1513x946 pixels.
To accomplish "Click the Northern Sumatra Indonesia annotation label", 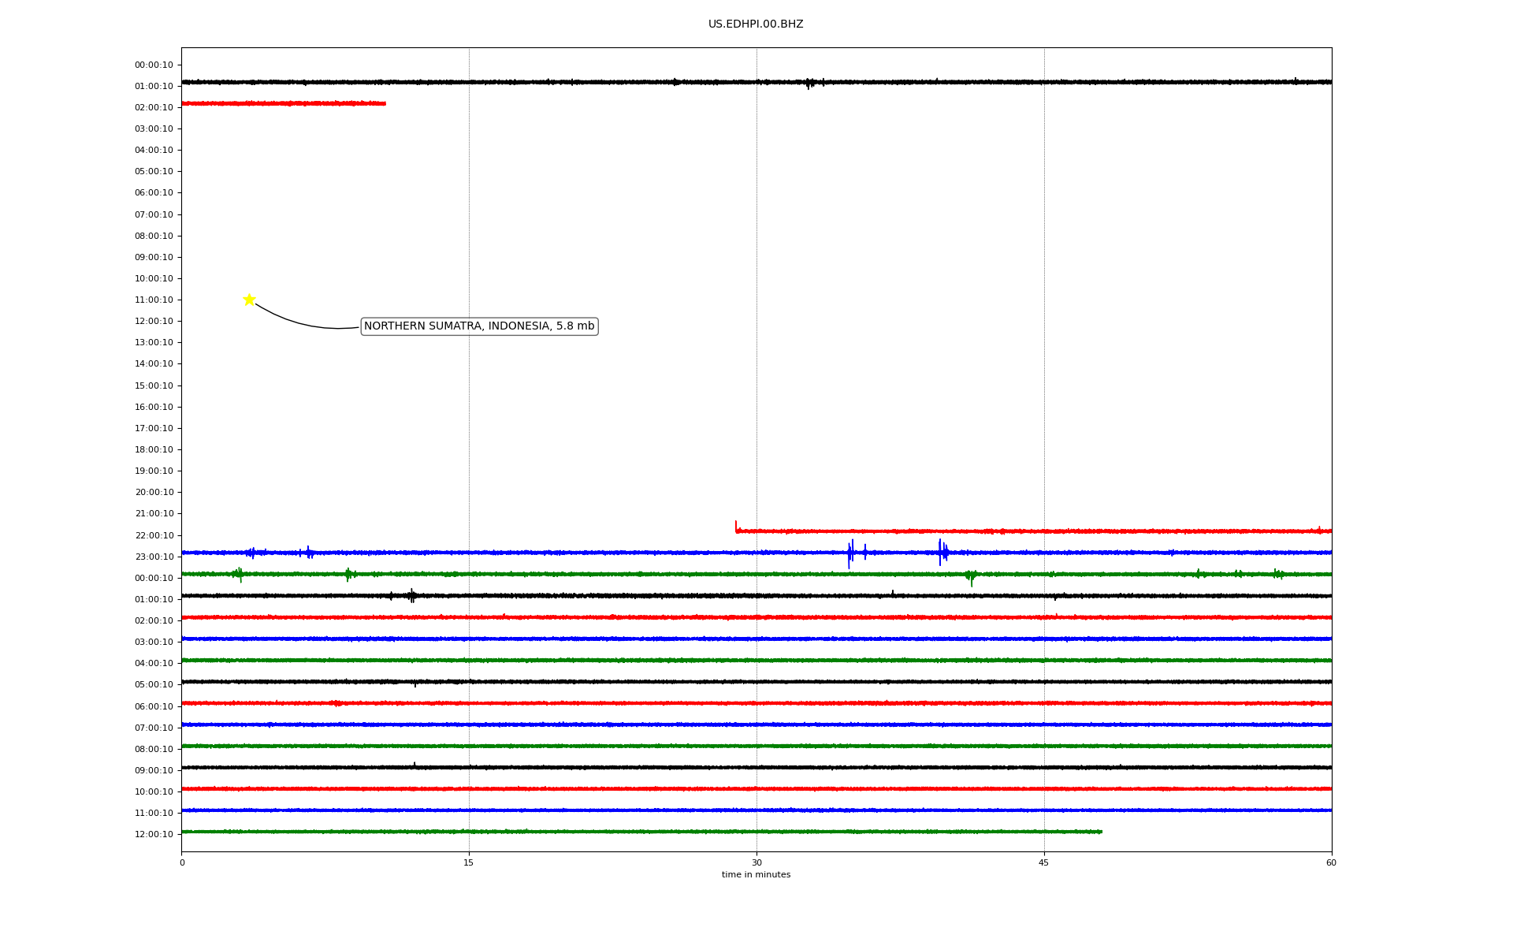I will coord(479,326).
